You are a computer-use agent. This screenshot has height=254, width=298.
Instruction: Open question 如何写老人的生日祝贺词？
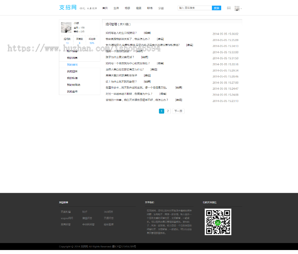121,33
